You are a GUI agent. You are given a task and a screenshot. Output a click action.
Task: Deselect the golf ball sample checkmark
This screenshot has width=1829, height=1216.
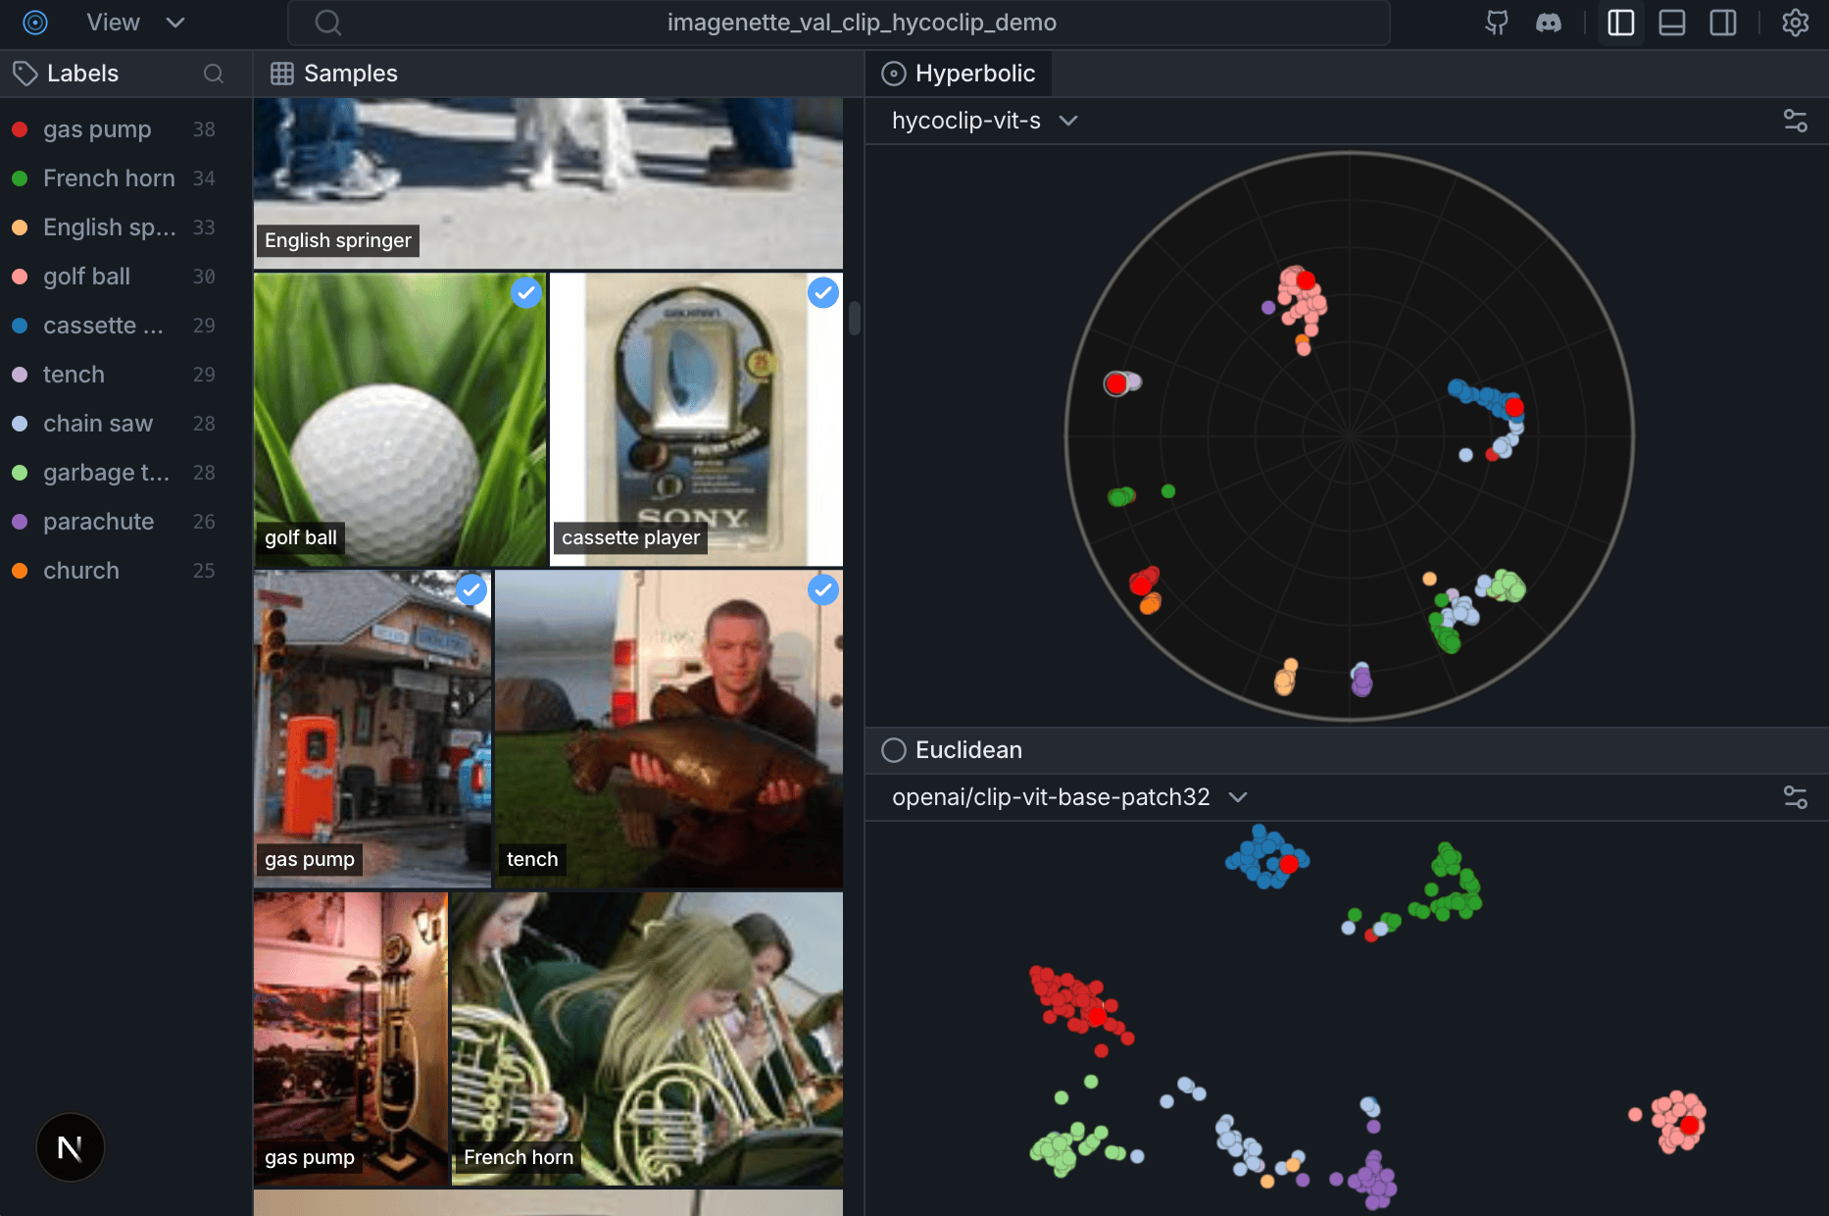[x=526, y=292]
